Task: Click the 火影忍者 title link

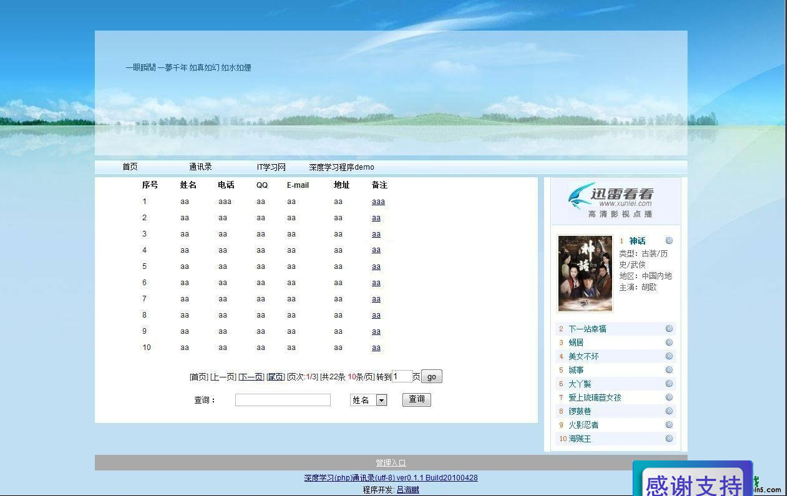Action: click(x=583, y=425)
